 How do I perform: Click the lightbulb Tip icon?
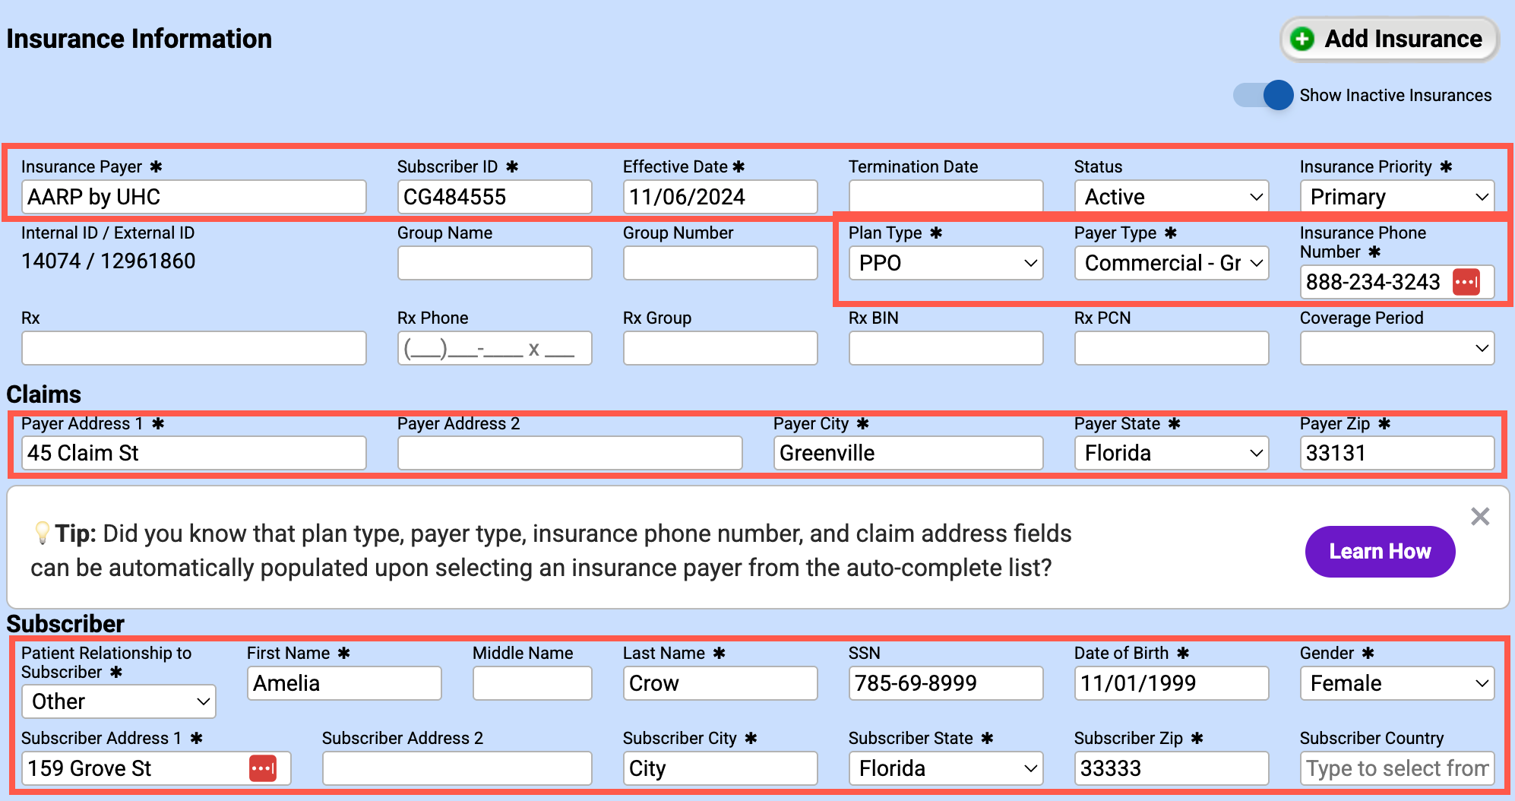tap(43, 533)
